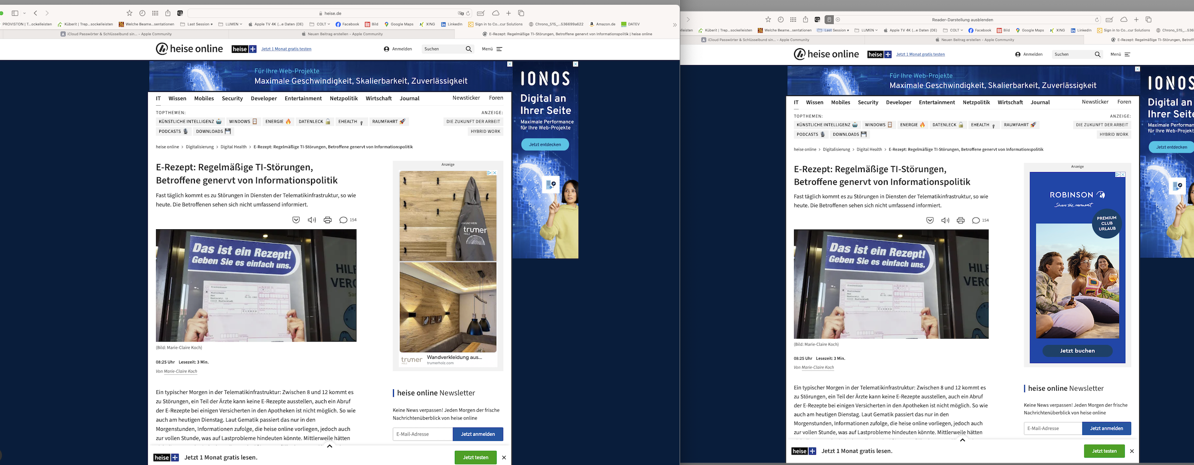The height and width of the screenshot is (465, 1194).
Task: Open a new tab in the right Safari window
Action: (x=1136, y=20)
